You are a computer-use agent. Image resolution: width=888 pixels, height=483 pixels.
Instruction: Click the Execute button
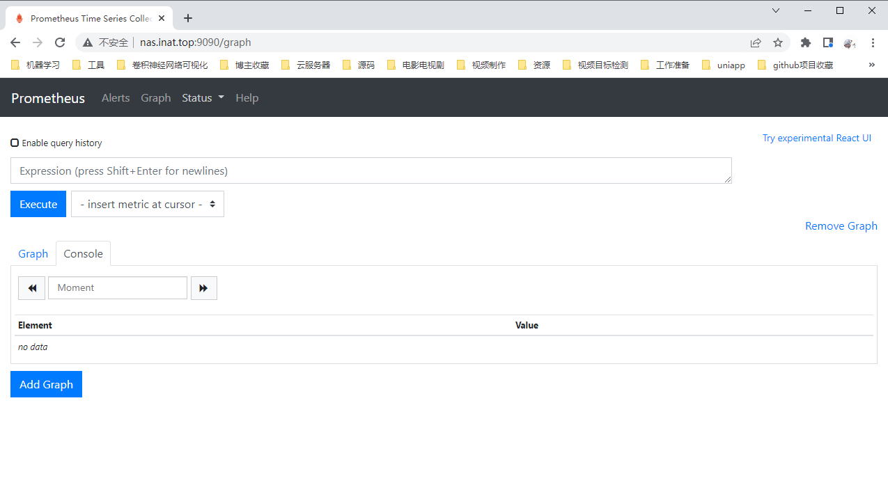click(x=38, y=204)
